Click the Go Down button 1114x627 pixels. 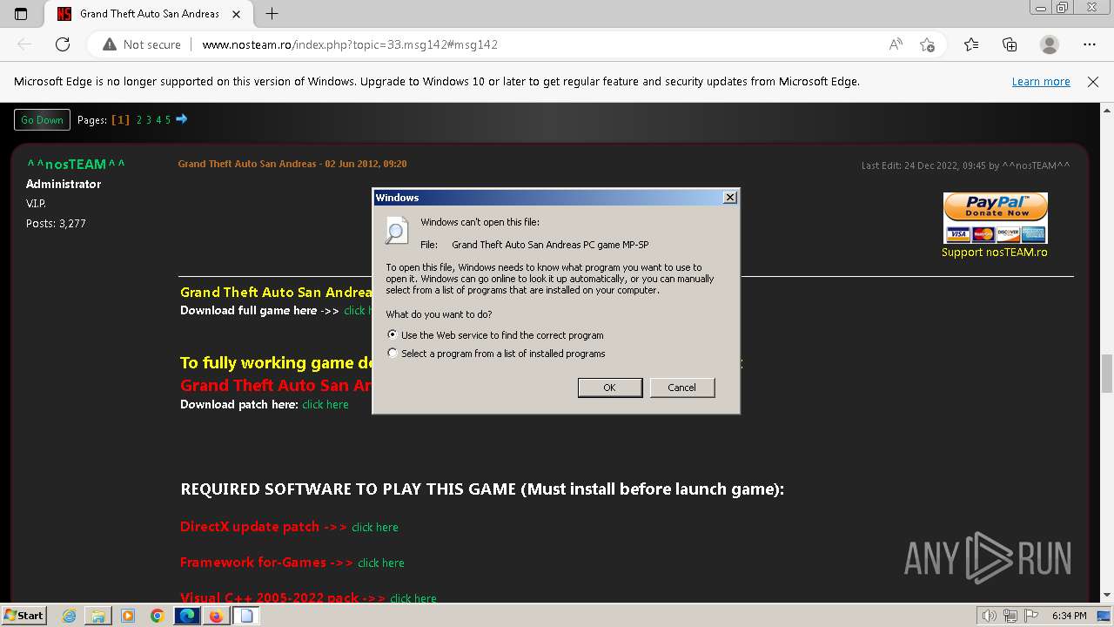pyautogui.click(x=42, y=119)
